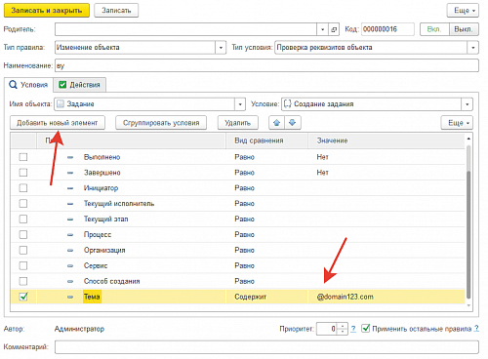
Task: Tick the Процесс row checkbox
Action: point(23,234)
